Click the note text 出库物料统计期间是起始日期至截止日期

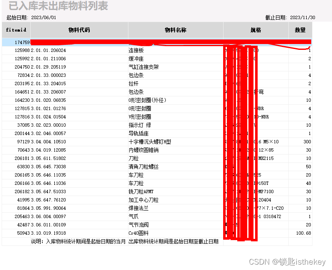[173, 241]
